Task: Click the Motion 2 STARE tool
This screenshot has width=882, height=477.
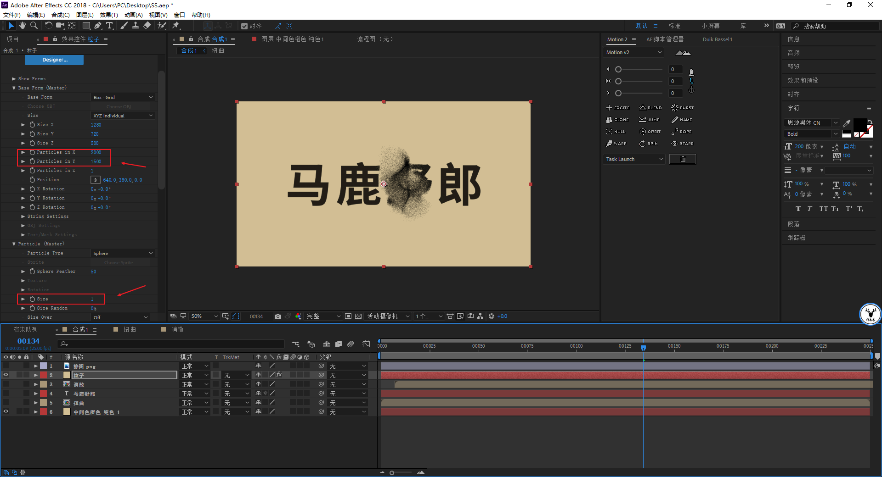Action: (x=683, y=144)
